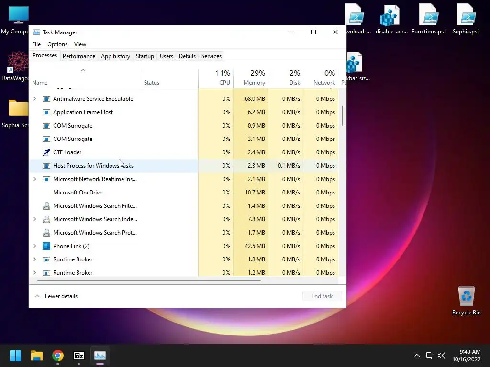The image size is (490, 367).
Task: Select the Functions.ps1 desktop file
Action: (x=429, y=19)
